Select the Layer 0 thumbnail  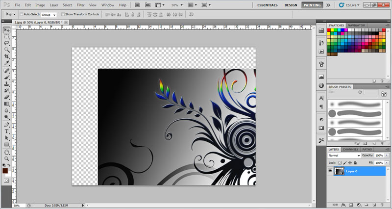click(x=339, y=171)
